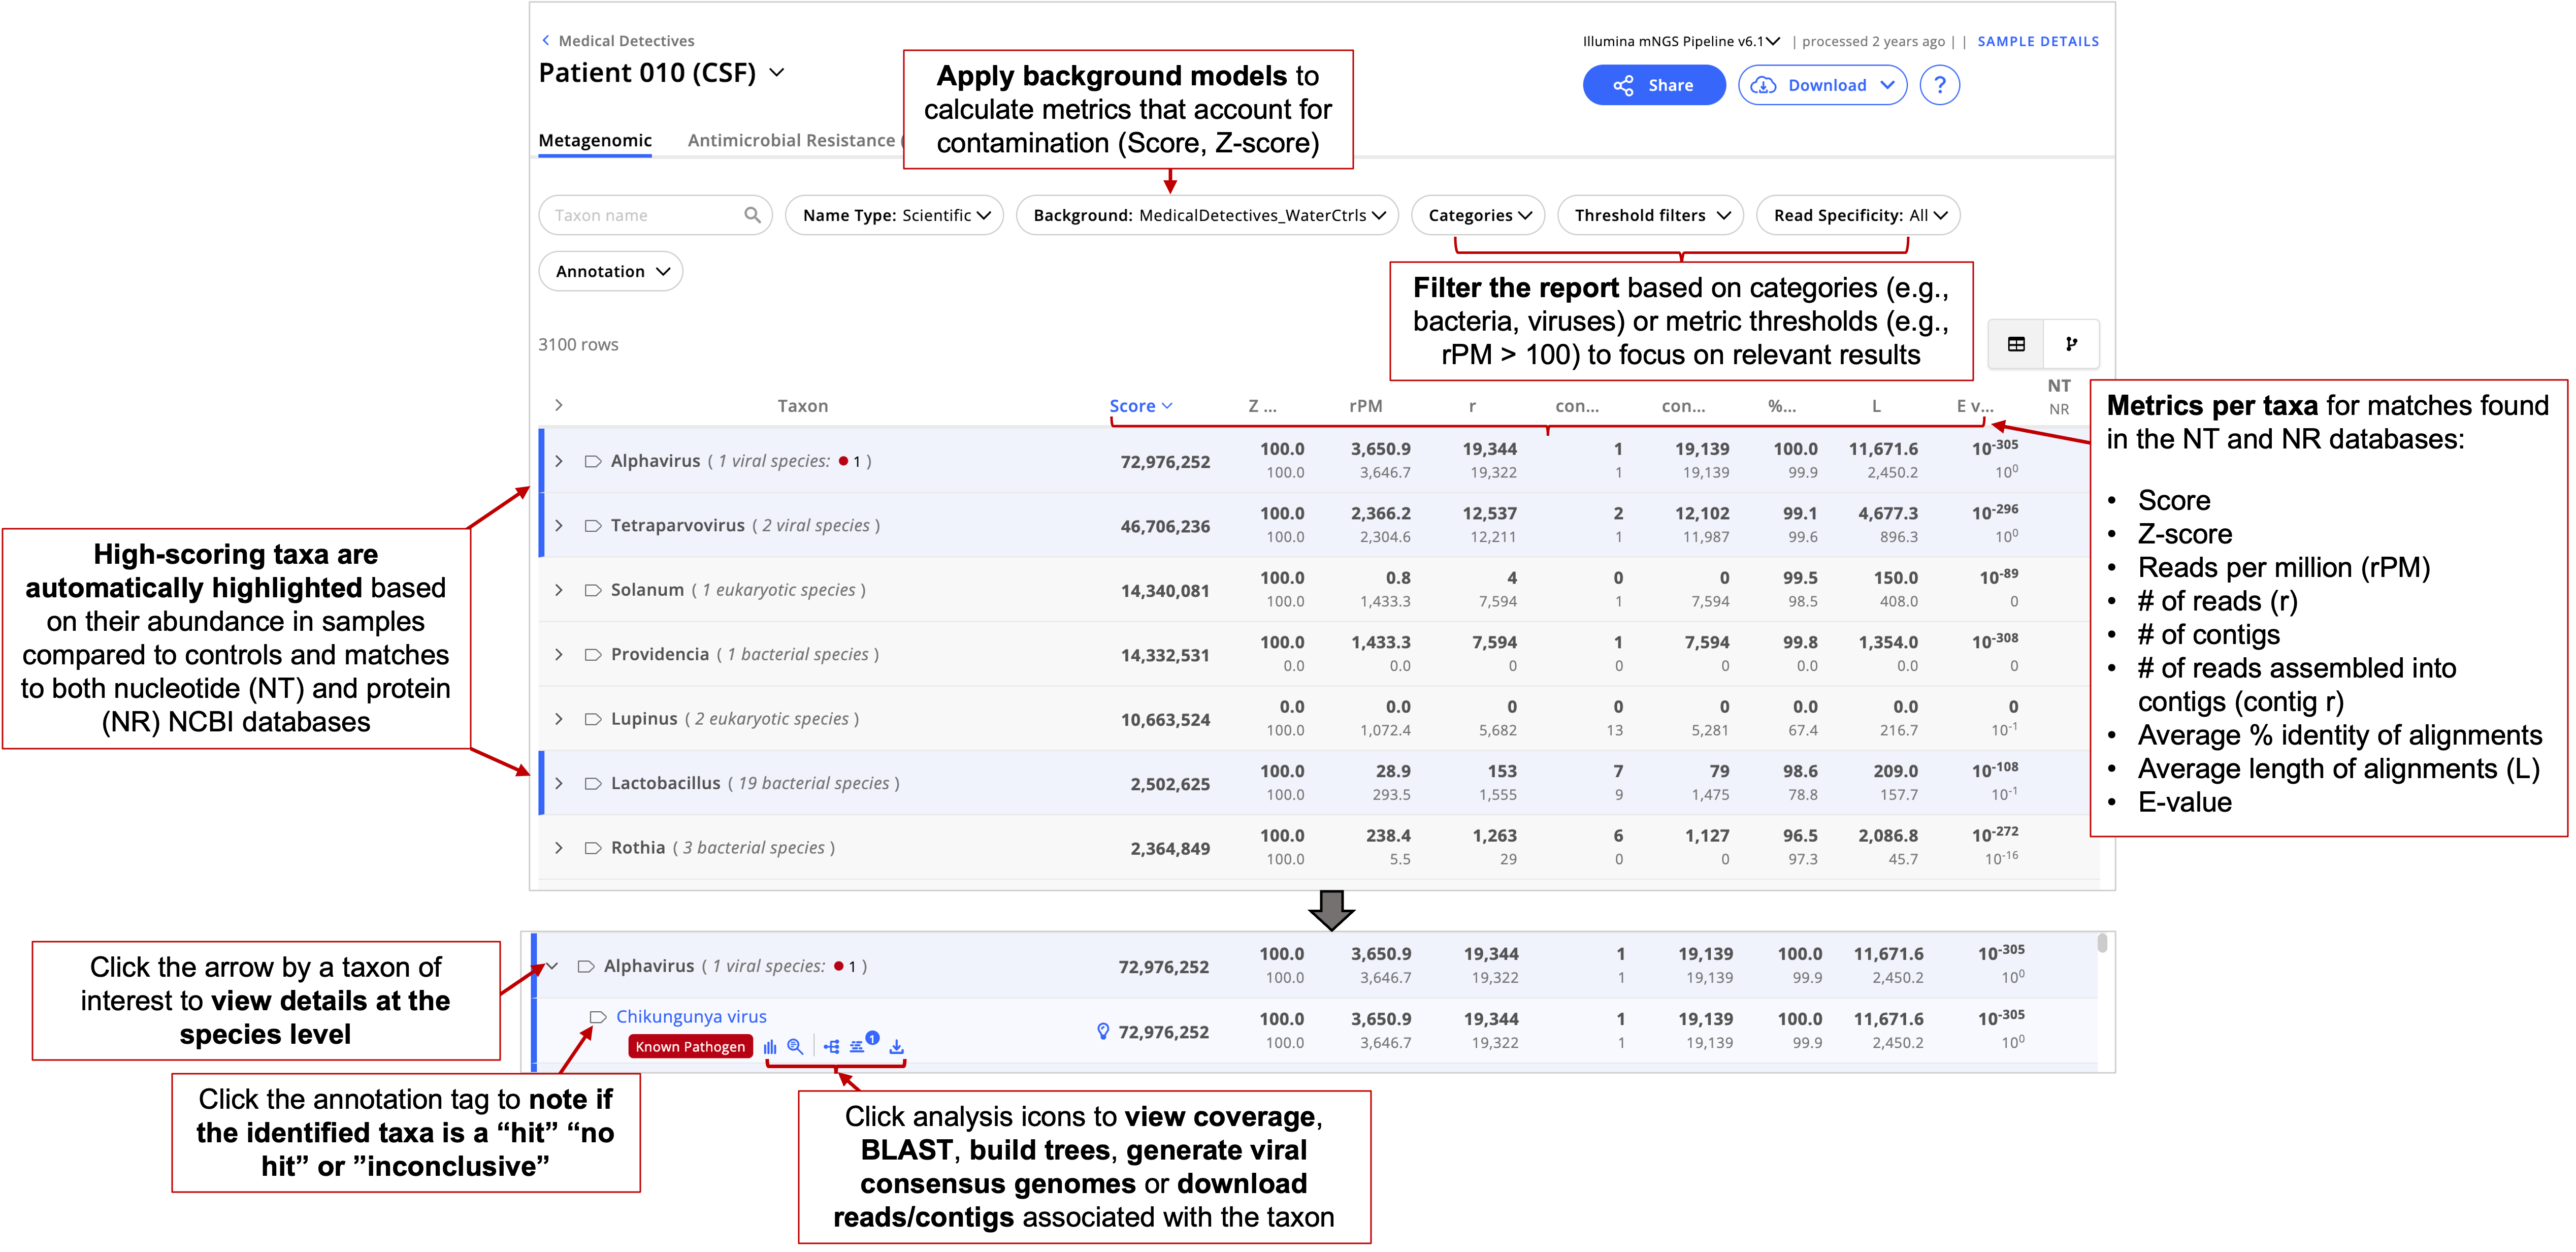Viewport: 2576px width, 1252px height.
Task: Toggle annotation tag on Tetraparvovirus row
Action: (592, 526)
